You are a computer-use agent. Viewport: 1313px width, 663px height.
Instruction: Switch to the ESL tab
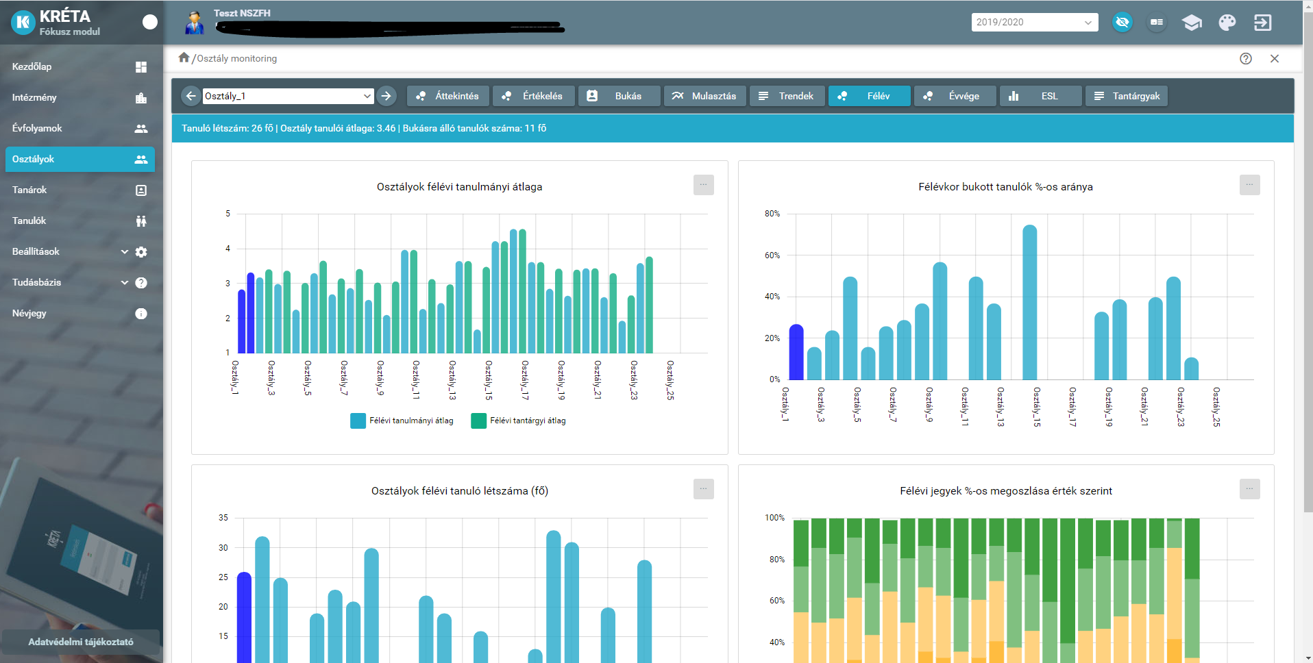(x=1041, y=96)
